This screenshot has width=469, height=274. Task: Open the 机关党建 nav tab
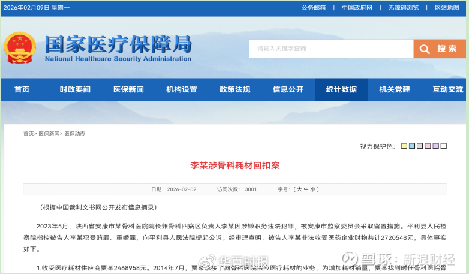coord(395,89)
